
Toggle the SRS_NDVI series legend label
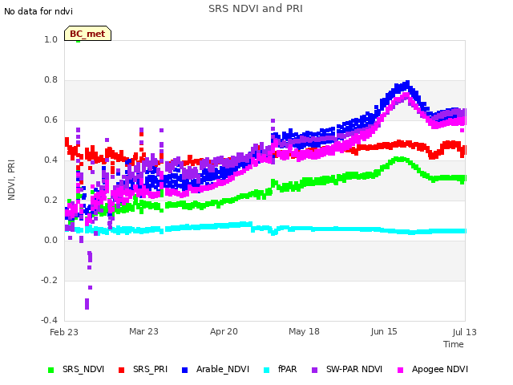(83, 369)
